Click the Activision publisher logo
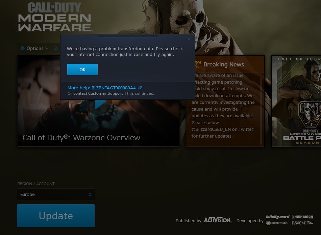 click(x=218, y=220)
